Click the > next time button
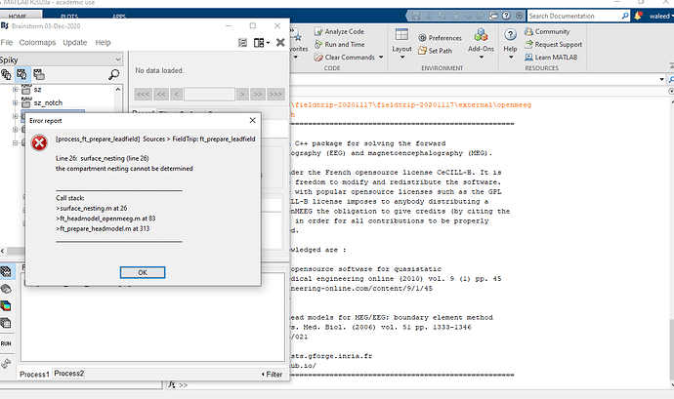 pos(242,94)
